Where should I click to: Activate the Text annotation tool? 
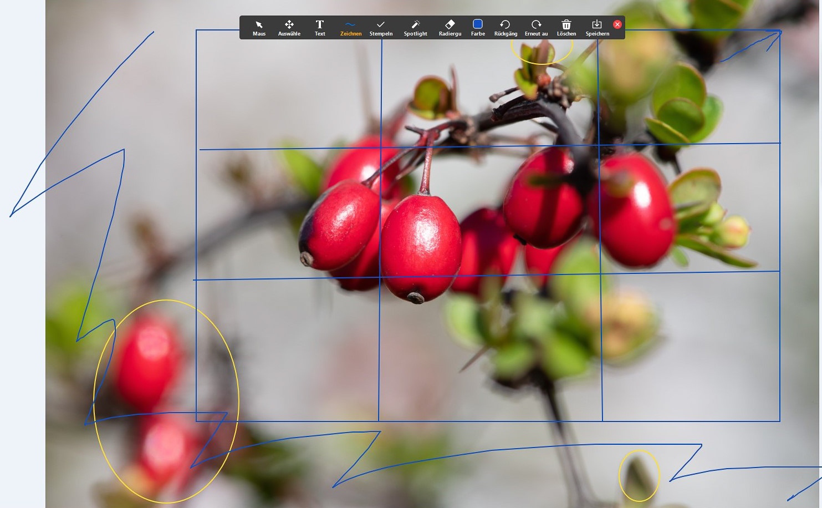click(x=320, y=27)
